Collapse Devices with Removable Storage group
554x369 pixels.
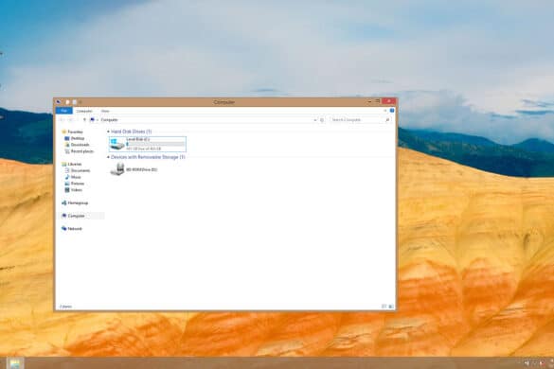point(109,157)
